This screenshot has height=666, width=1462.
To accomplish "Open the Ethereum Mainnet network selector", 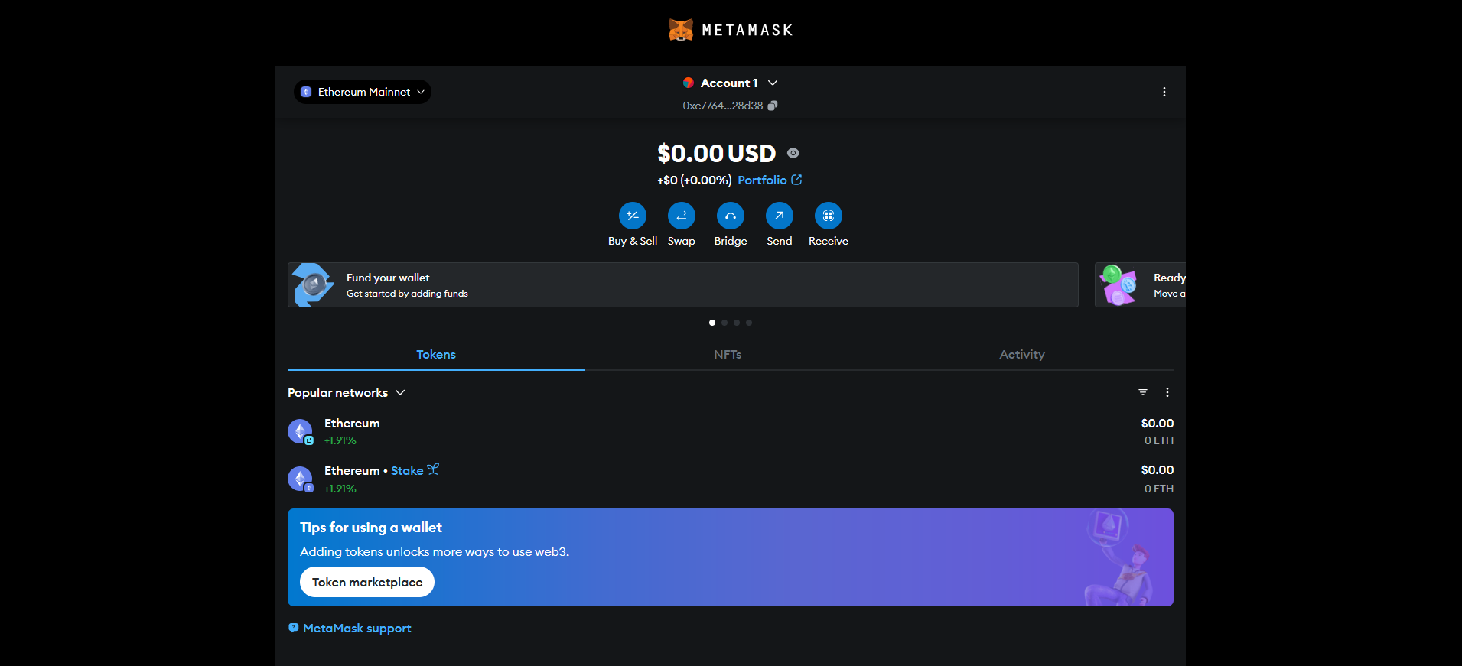I will [x=363, y=92].
